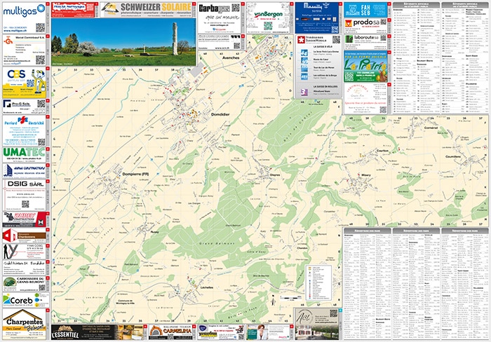Click the Fraisa Nettoyages red ad
The image size is (491, 342).
click(73, 10)
